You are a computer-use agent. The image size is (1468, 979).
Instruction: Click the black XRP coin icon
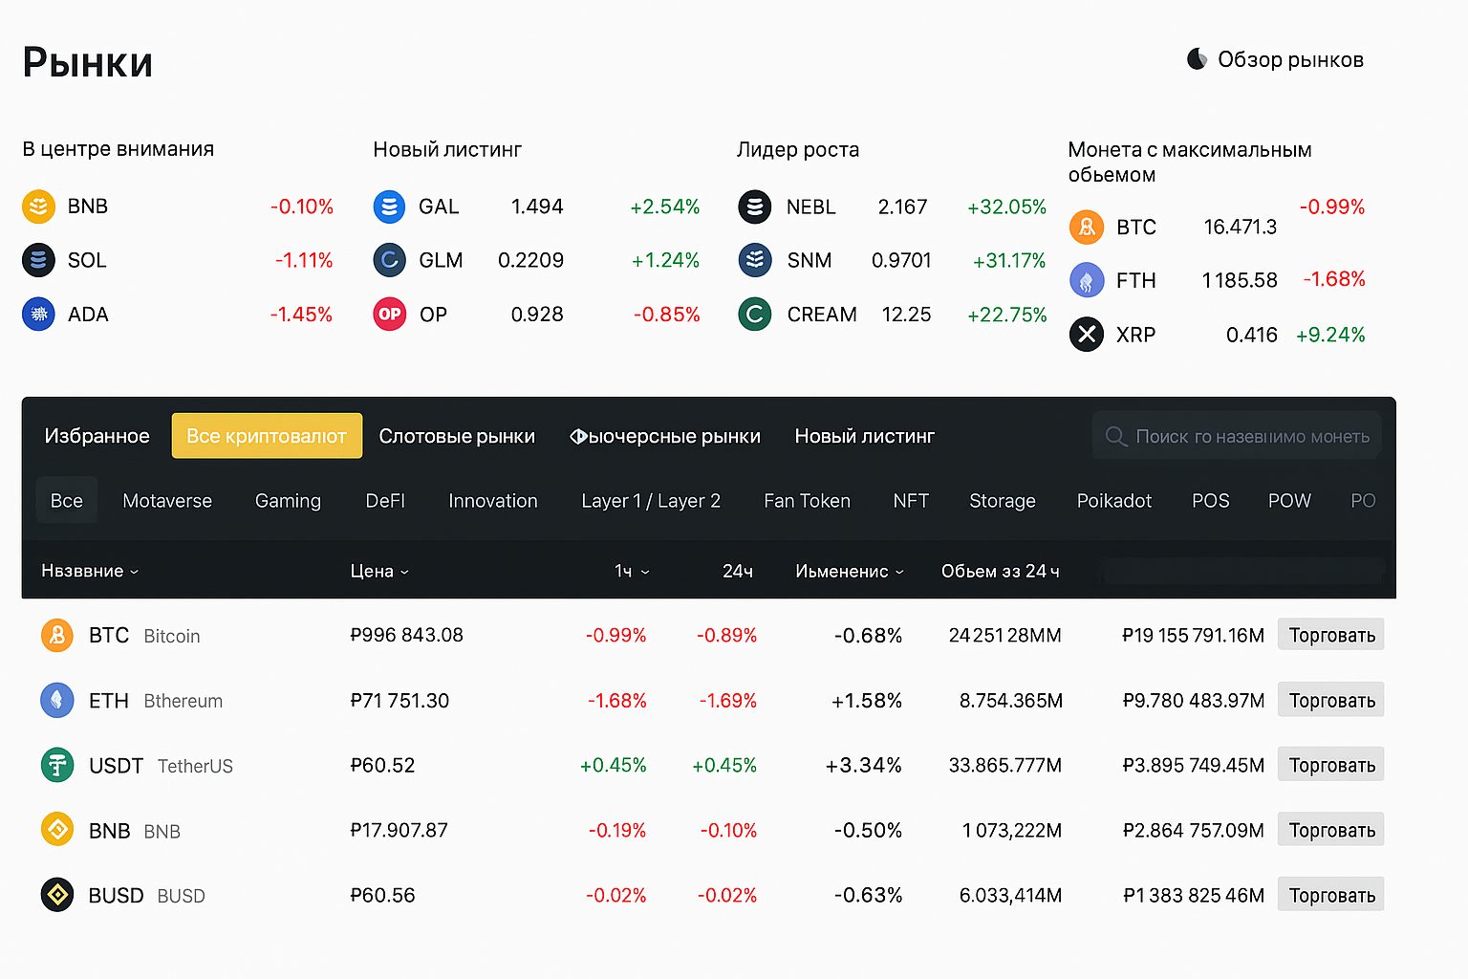tap(1086, 335)
